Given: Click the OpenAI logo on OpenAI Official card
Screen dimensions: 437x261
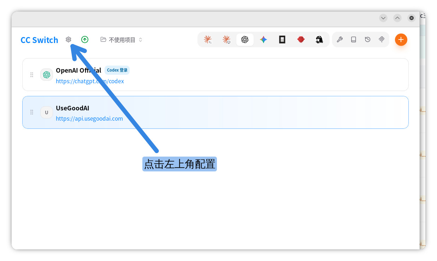Looking at the screenshot, I should click(47, 75).
